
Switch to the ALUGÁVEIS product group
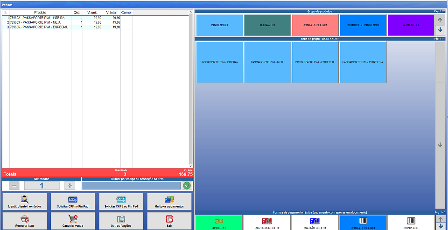267,25
